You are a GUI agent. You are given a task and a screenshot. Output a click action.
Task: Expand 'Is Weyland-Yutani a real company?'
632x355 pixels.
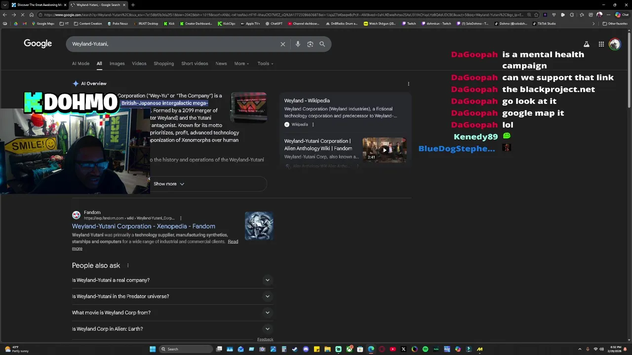pos(172,280)
